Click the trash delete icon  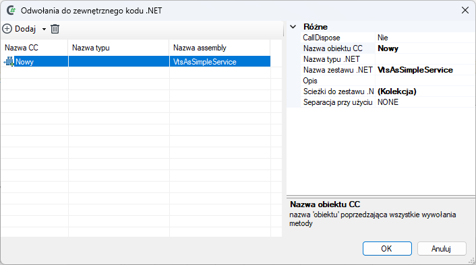point(55,29)
